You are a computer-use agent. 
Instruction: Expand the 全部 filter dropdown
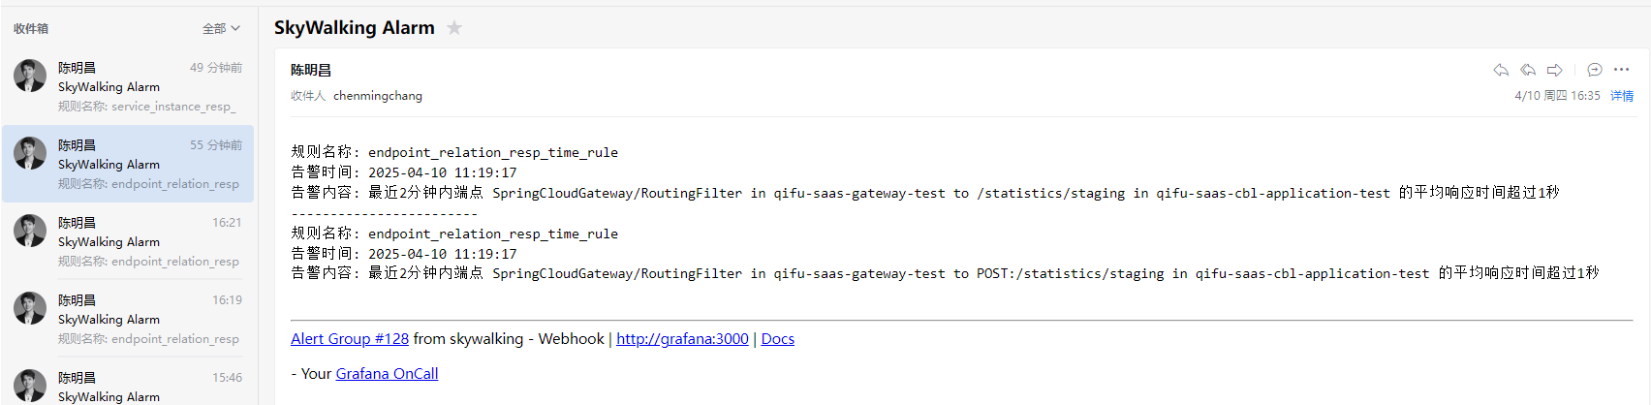tap(221, 29)
